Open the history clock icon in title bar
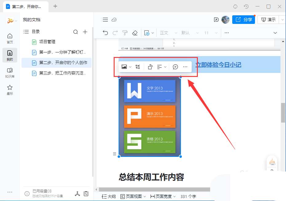Screen dimensions: 286x201 [x=246, y=6]
